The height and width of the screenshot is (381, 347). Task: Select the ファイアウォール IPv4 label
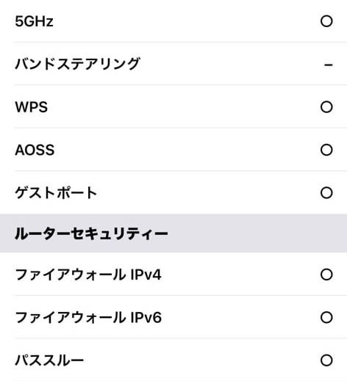pyautogui.click(x=88, y=275)
